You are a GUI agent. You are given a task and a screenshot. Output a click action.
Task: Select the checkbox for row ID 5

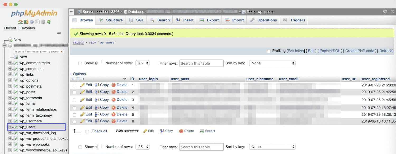click(74, 115)
